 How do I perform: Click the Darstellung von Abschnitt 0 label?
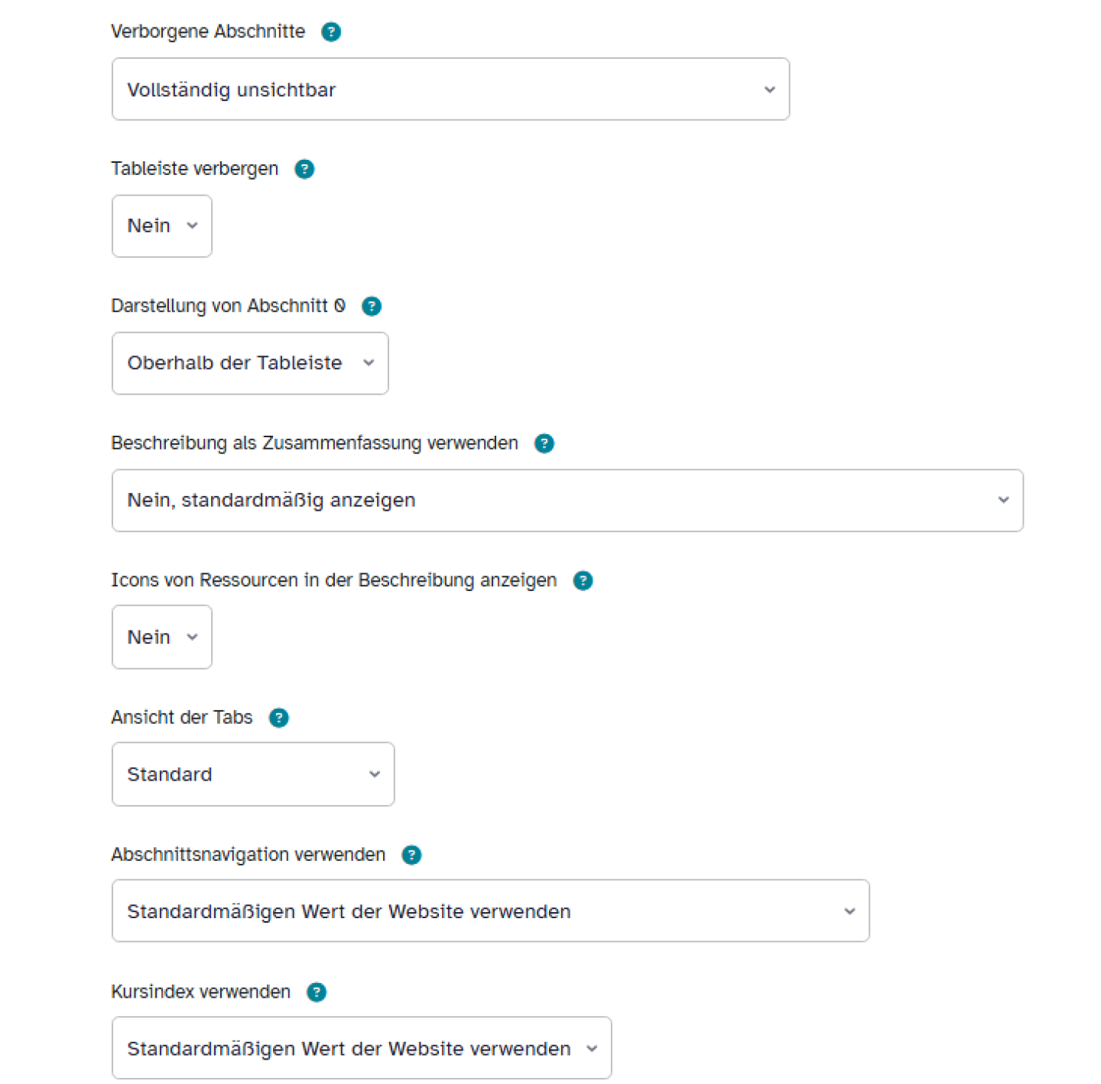tap(229, 306)
